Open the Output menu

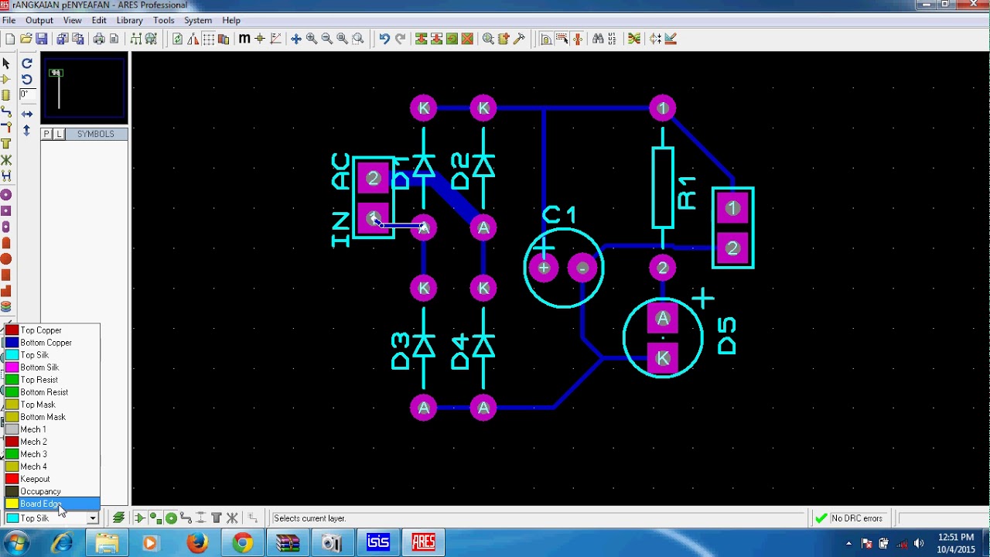point(39,20)
